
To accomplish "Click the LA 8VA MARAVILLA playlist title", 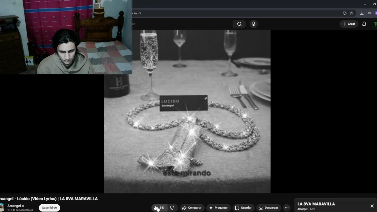I will (316, 204).
